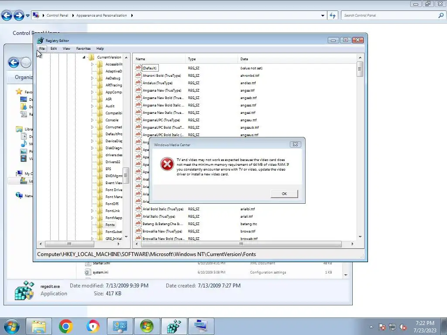
Task: Select the Fonts key folder in tree
Action: [x=110, y=225]
